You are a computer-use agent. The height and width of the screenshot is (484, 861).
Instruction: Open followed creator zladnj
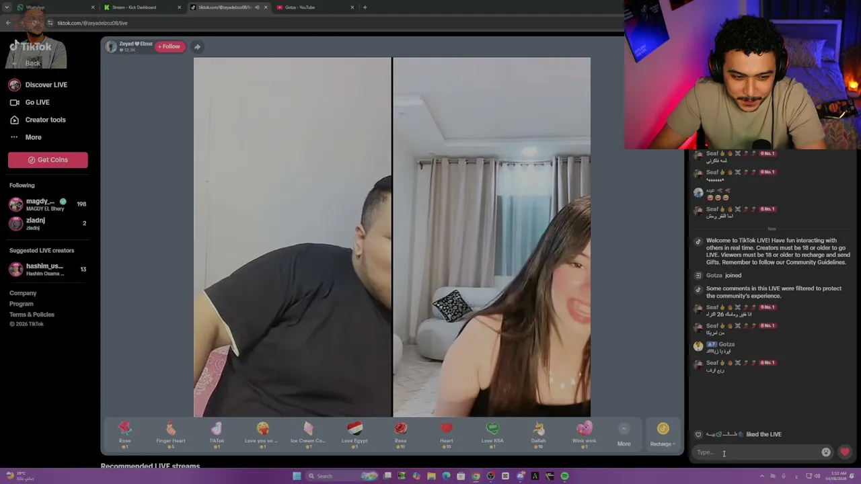pyautogui.click(x=48, y=223)
